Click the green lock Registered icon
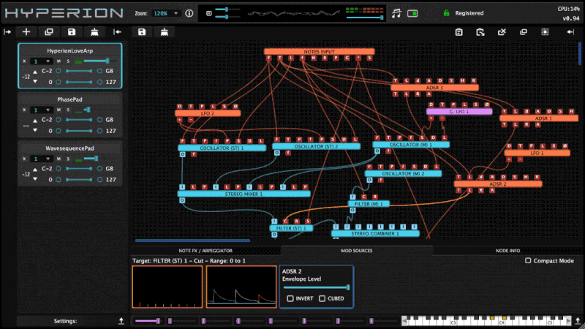Screen dimensions: 585x329 click(x=446, y=13)
